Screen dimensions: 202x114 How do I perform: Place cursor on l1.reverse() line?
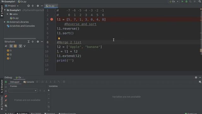tap(68, 28)
